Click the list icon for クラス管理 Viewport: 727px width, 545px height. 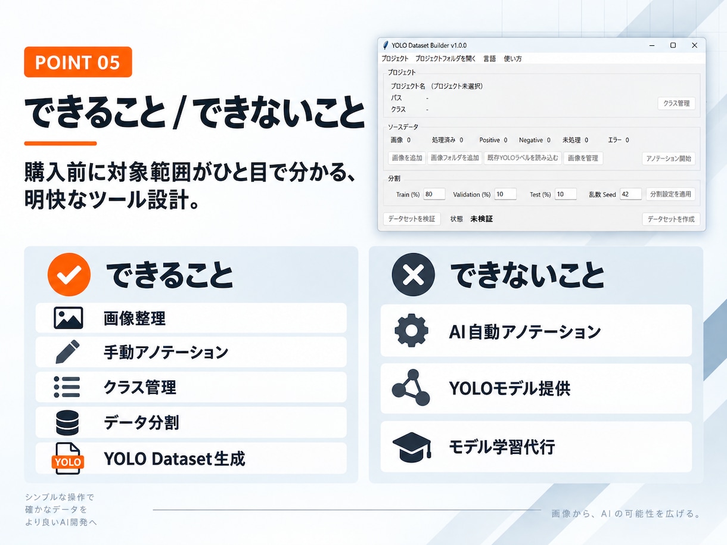67,387
